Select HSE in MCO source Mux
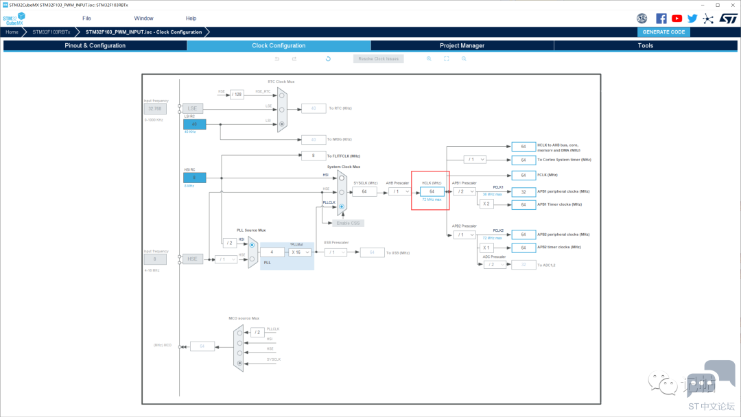The width and height of the screenshot is (741, 417). point(239,353)
